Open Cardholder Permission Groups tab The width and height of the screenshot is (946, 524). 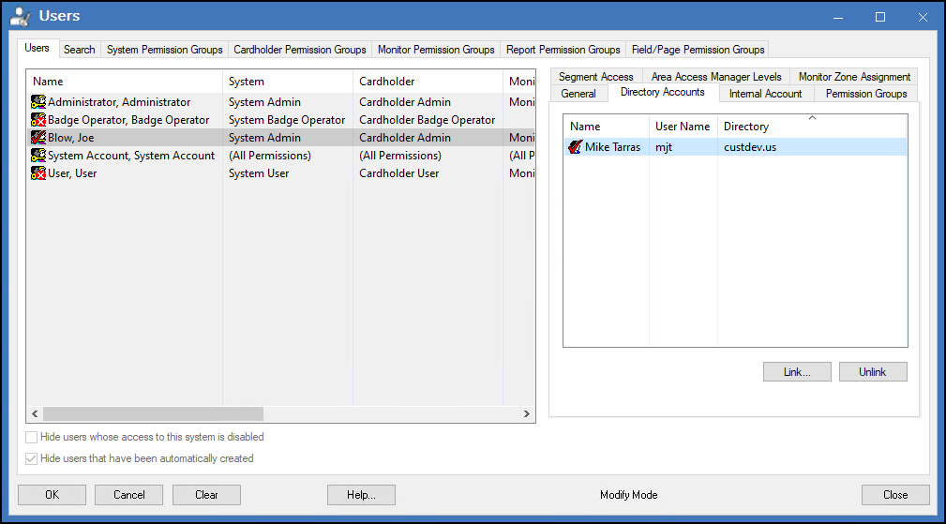300,50
